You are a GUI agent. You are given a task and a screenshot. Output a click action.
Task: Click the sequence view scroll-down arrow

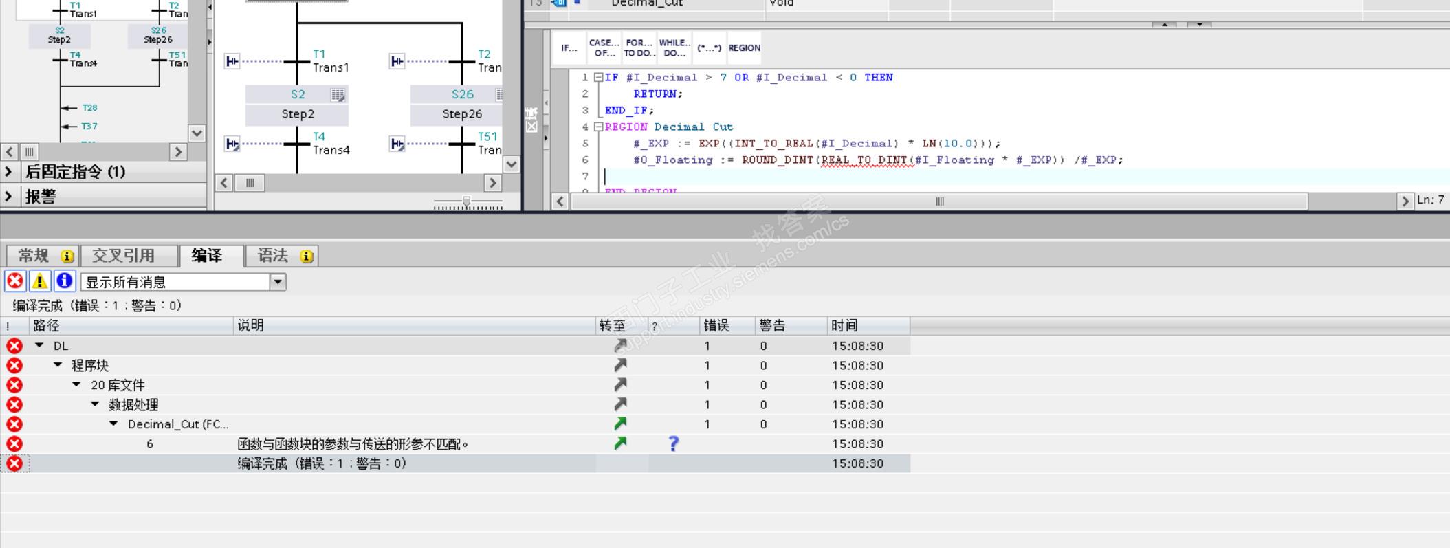511,164
